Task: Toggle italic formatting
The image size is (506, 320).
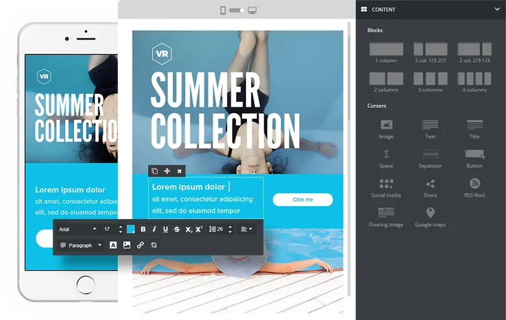Action: click(154, 229)
